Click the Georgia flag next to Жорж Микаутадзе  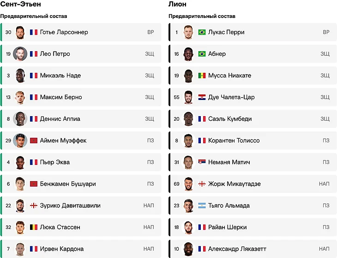(x=202, y=184)
